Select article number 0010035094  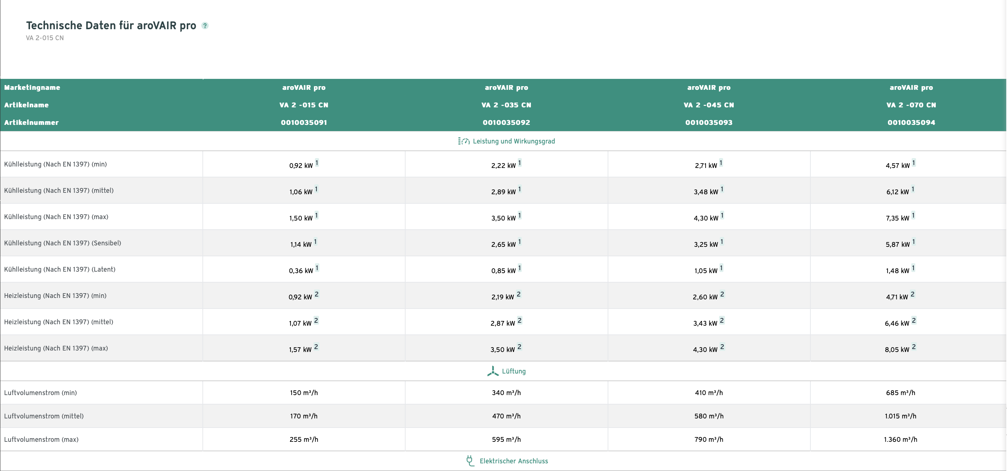[x=911, y=123]
